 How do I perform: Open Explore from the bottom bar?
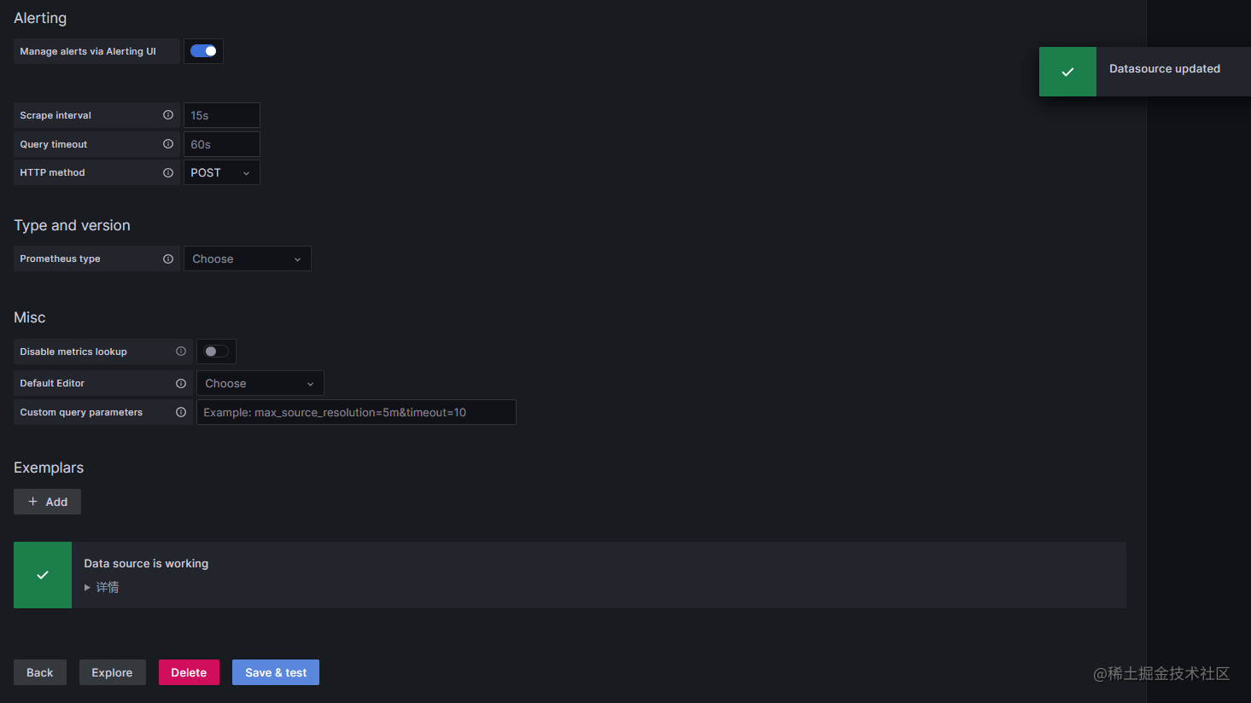point(112,672)
